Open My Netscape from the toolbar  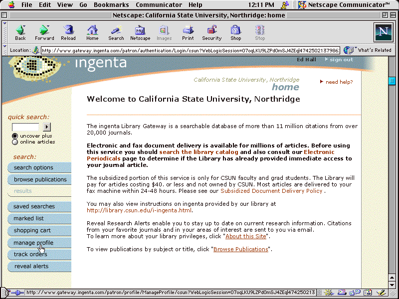[140, 33]
